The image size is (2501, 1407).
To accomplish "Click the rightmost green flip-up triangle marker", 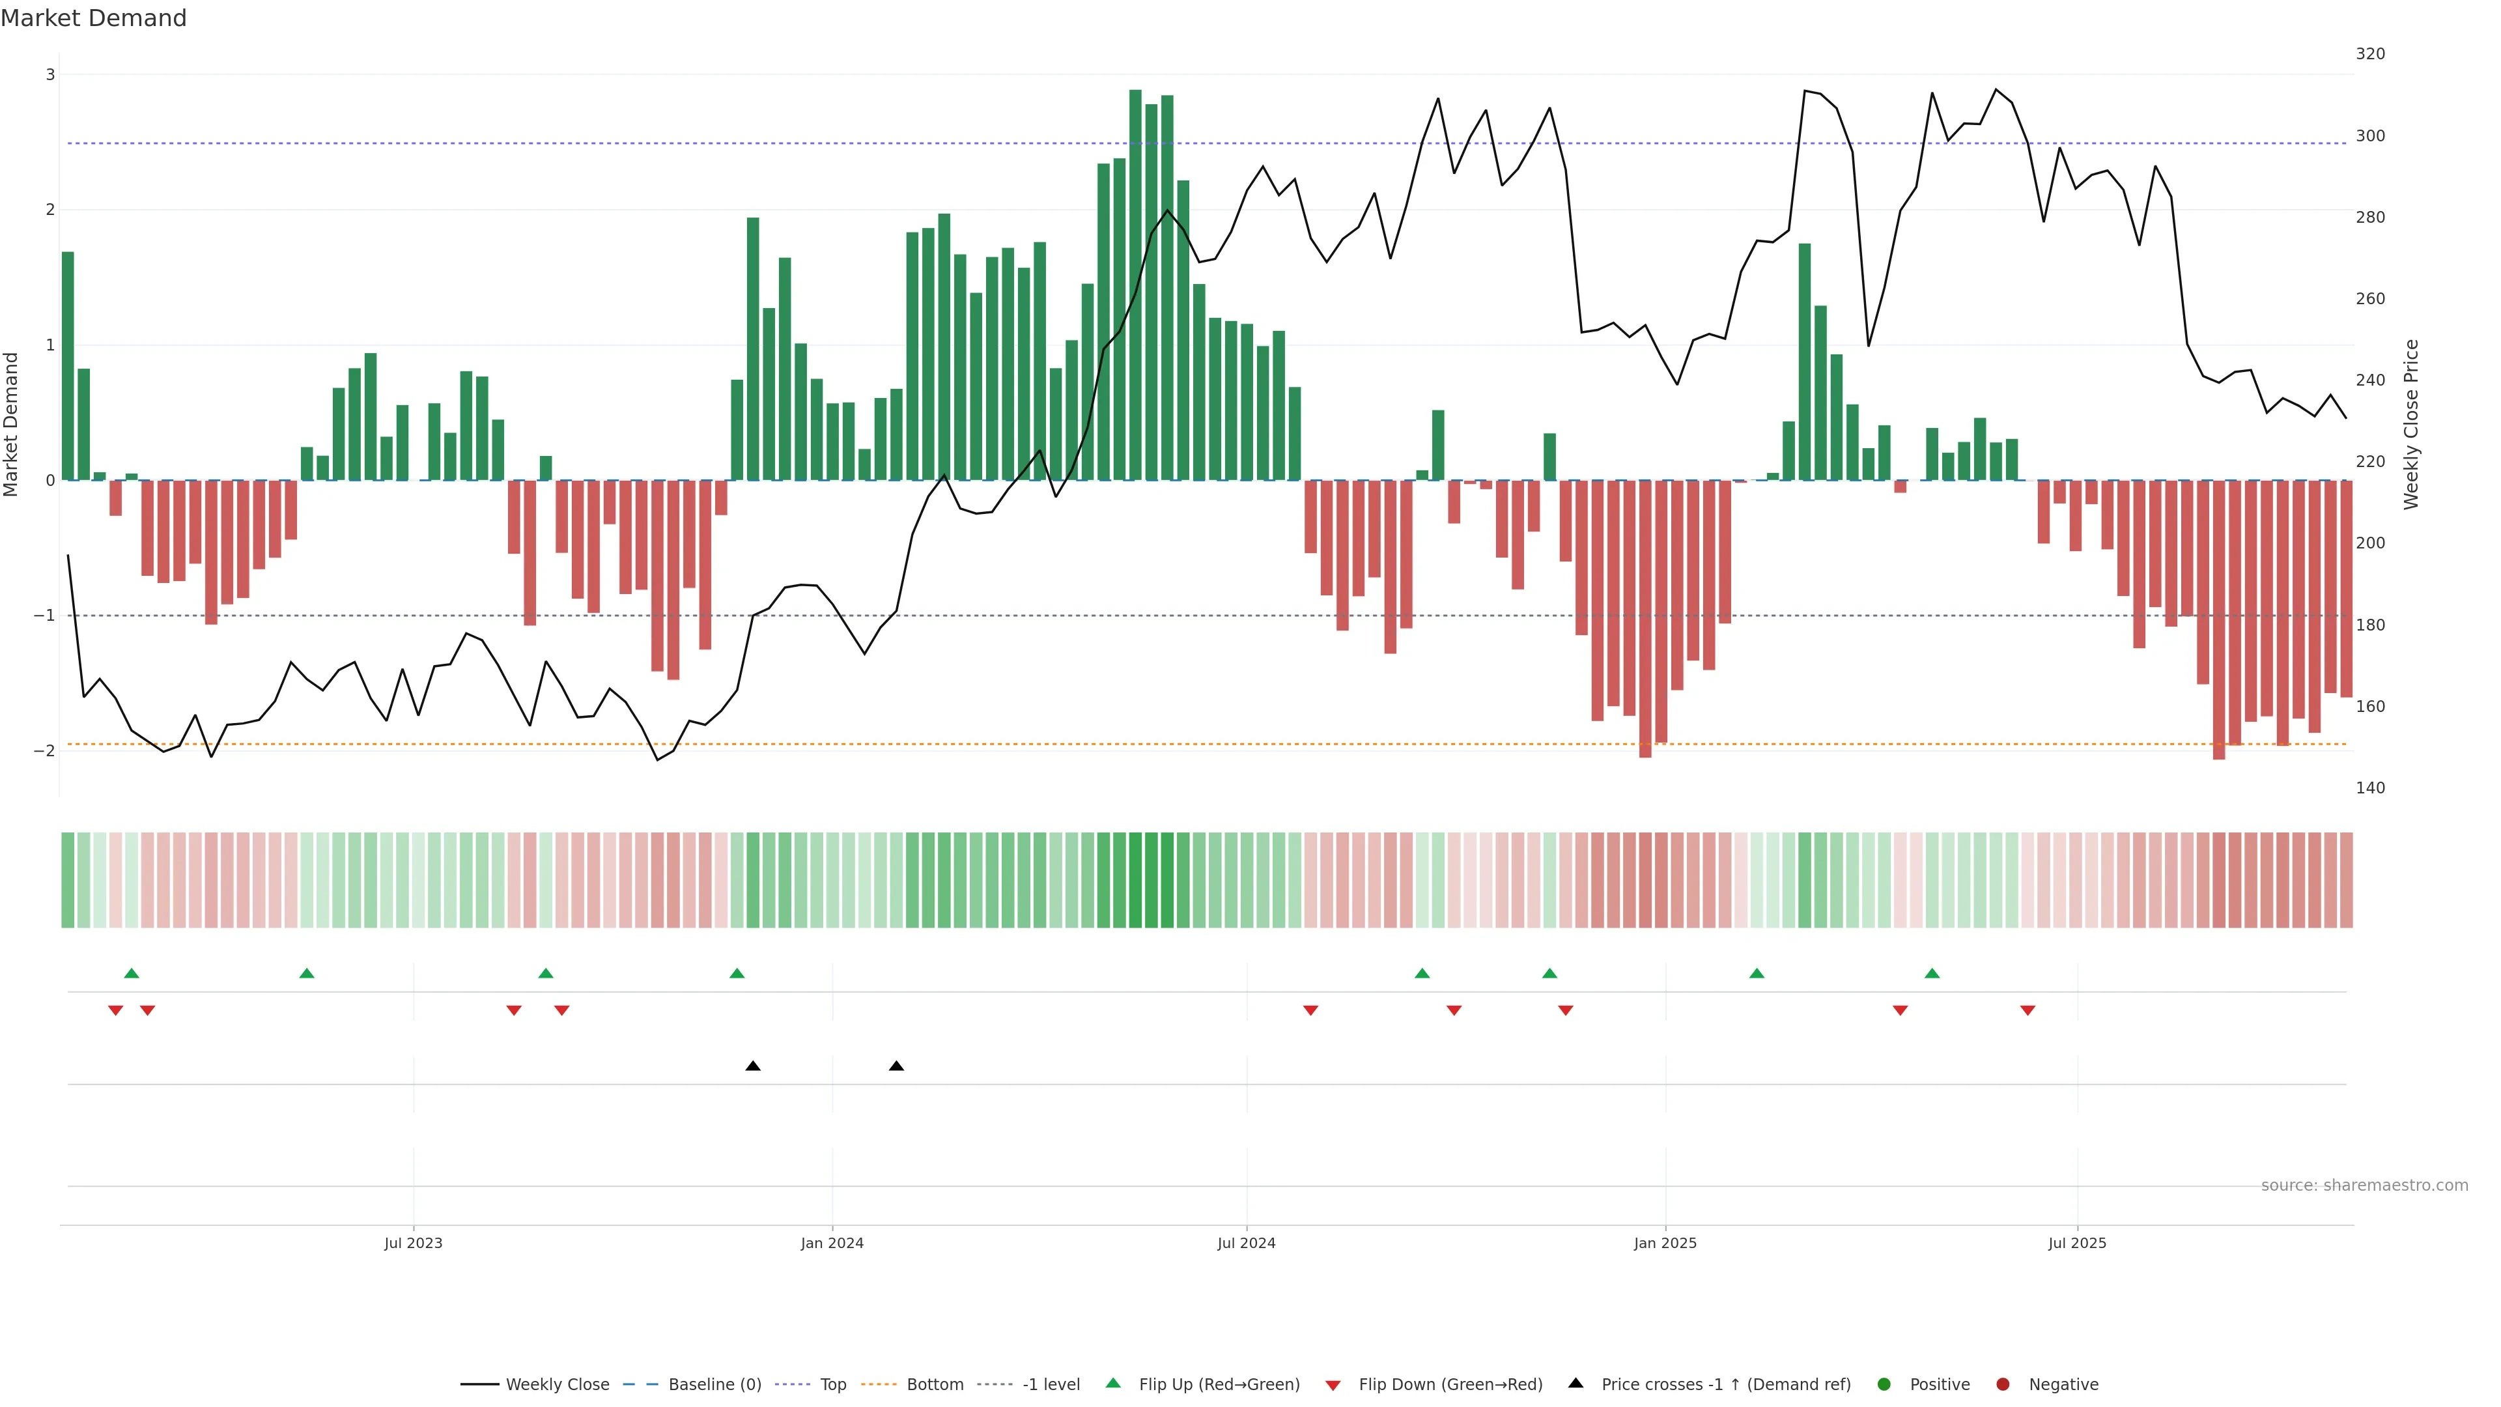I will pyautogui.click(x=1932, y=973).
